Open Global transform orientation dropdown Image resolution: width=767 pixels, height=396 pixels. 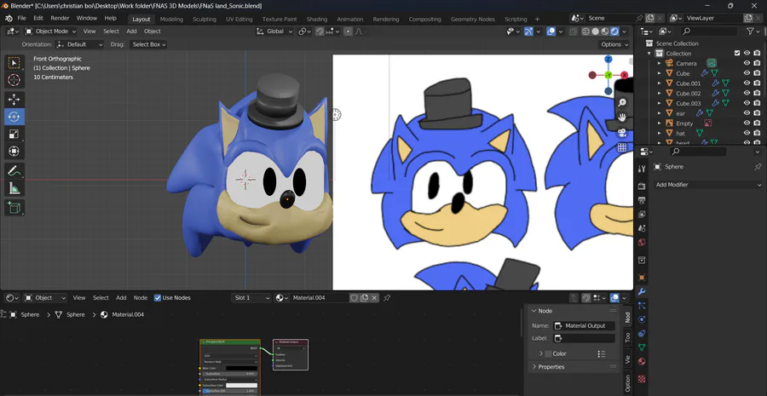(x=274, y=32)
